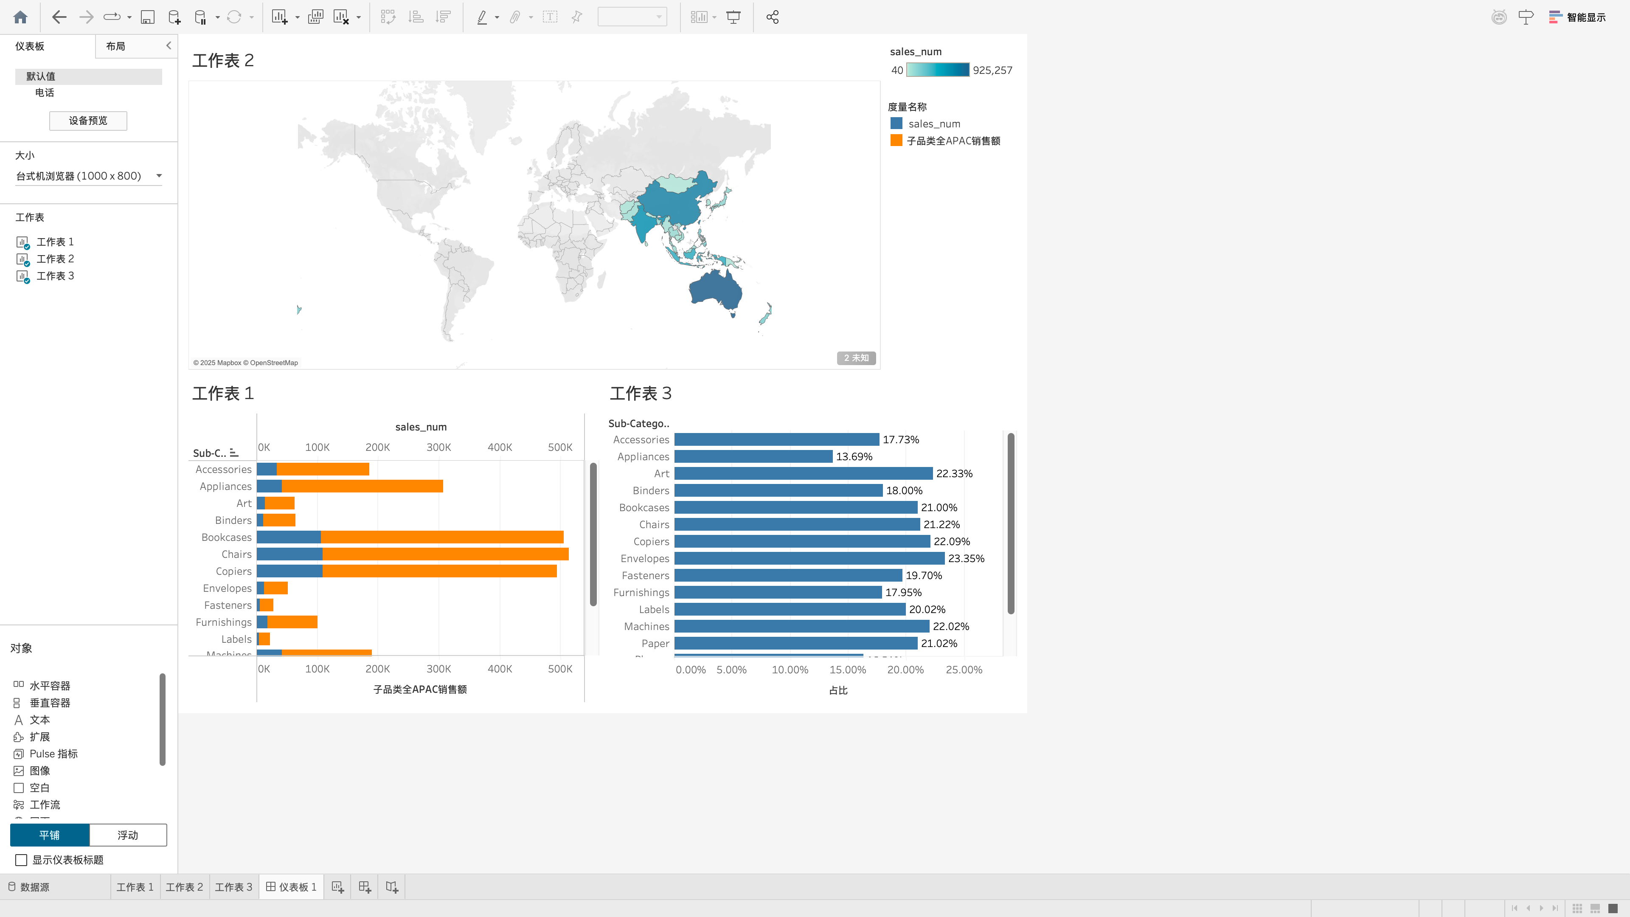
Task: Click the redo forward arrow
Action: tap(86, 17)
